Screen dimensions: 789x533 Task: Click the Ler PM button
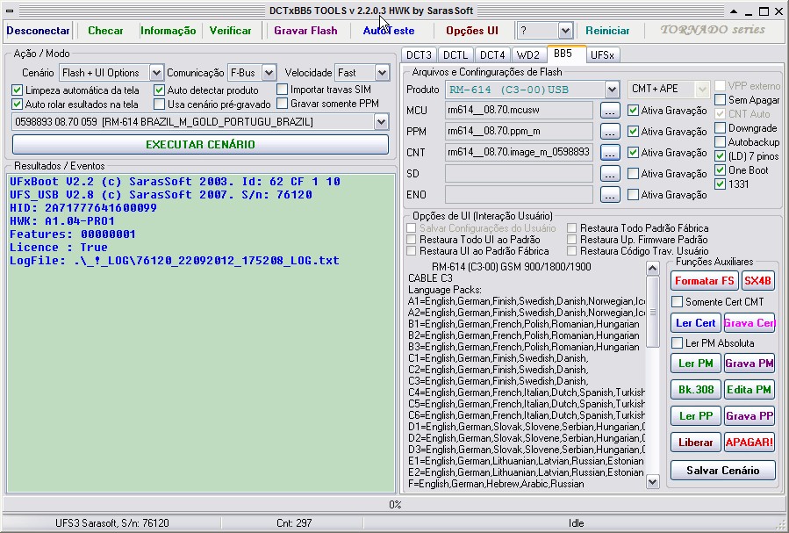tap(695, 364)
